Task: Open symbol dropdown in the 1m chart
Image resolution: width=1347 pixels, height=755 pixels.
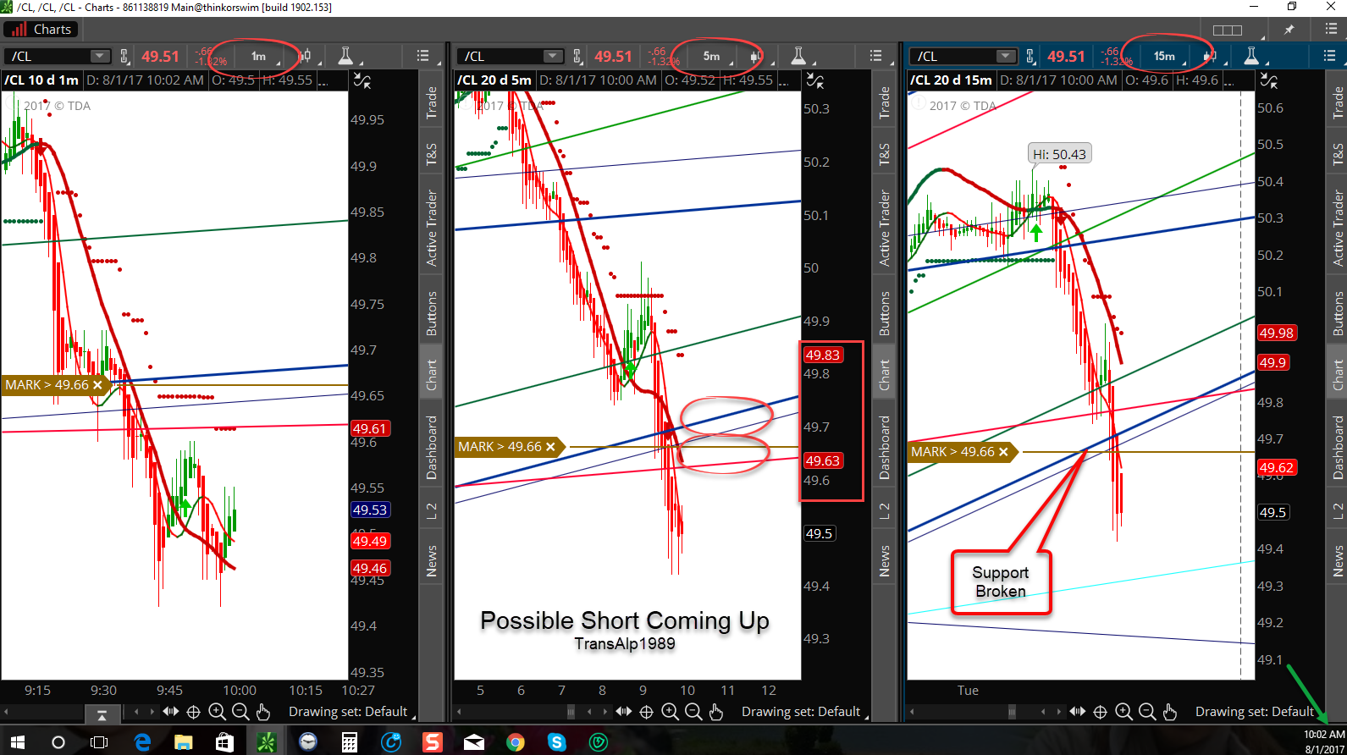Action: 100,56
